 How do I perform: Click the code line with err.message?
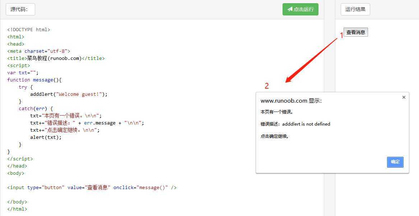tap(87, 123)
